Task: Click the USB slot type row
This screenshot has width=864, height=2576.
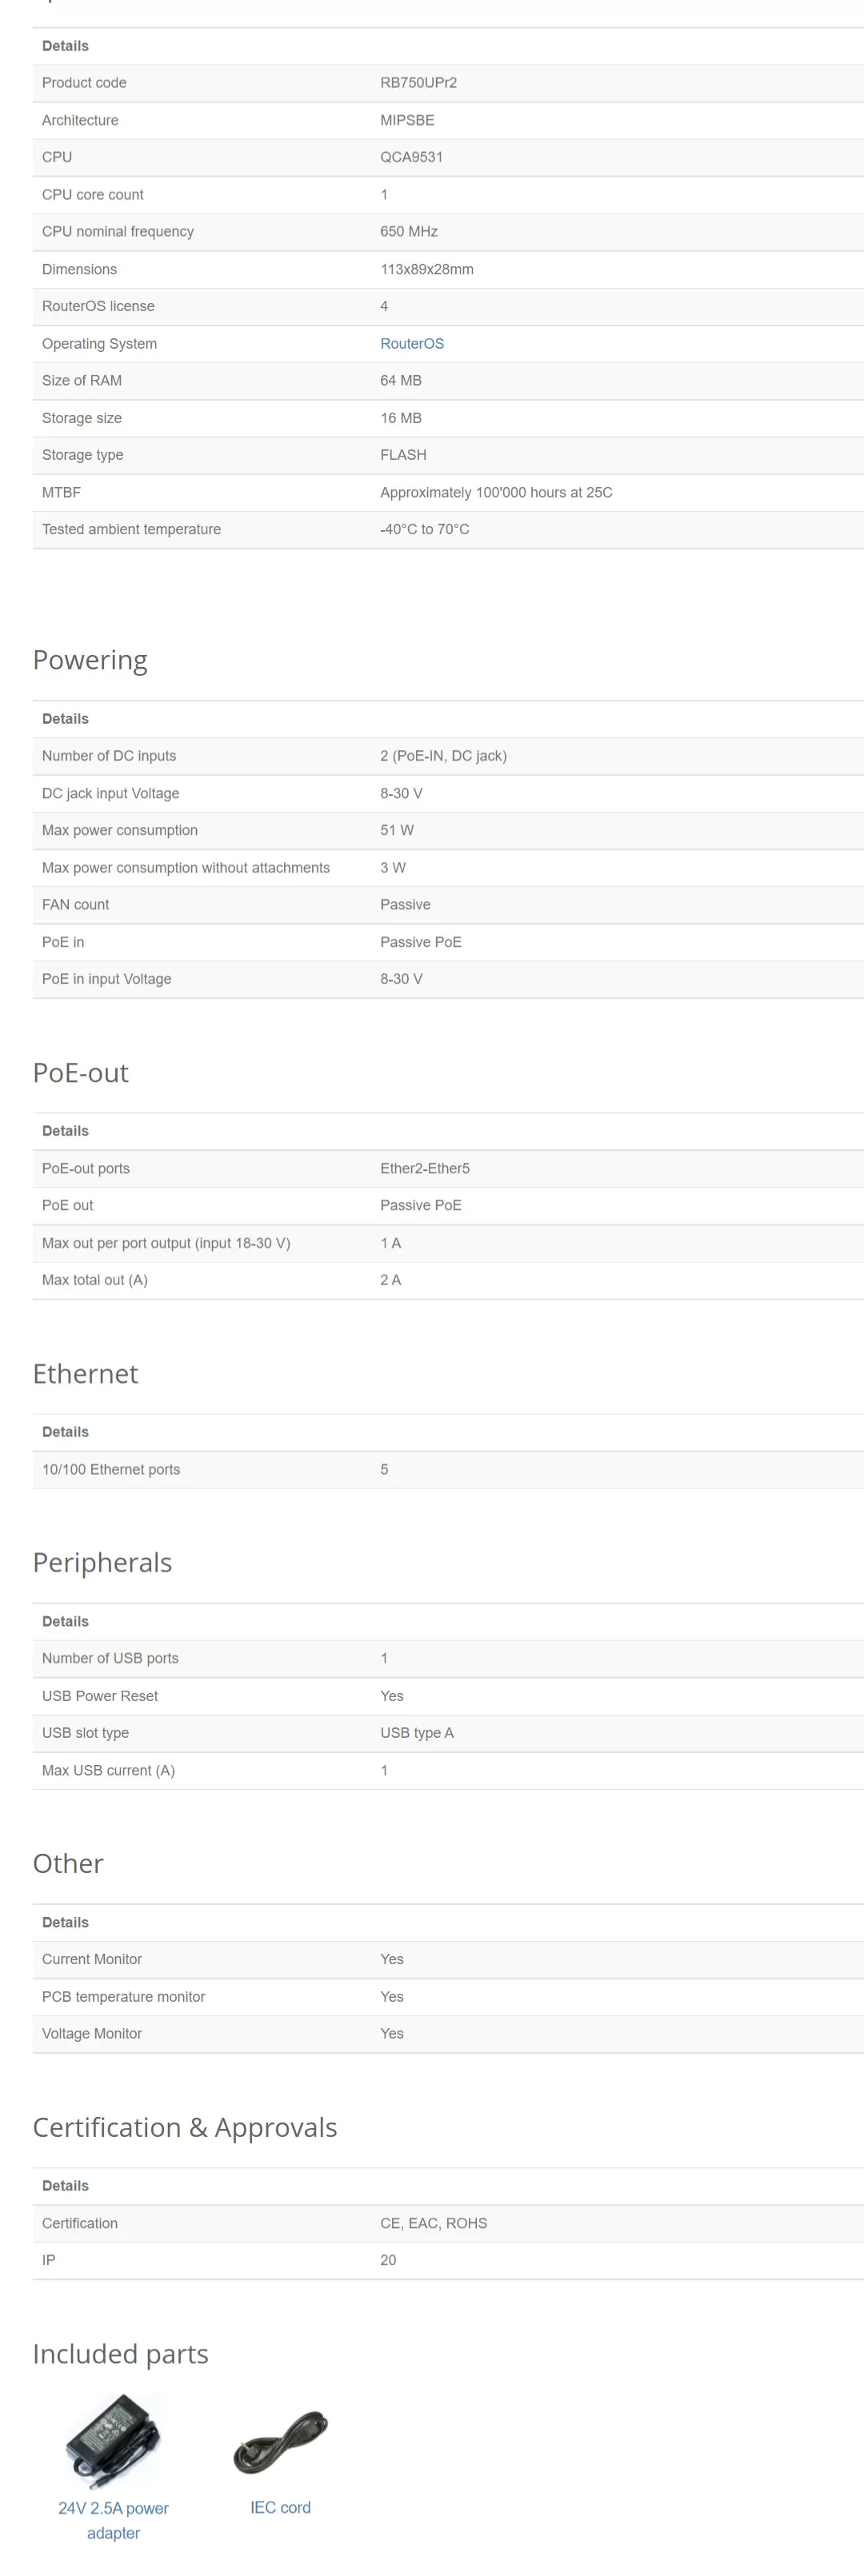Action: click(x=448, y=1733)
